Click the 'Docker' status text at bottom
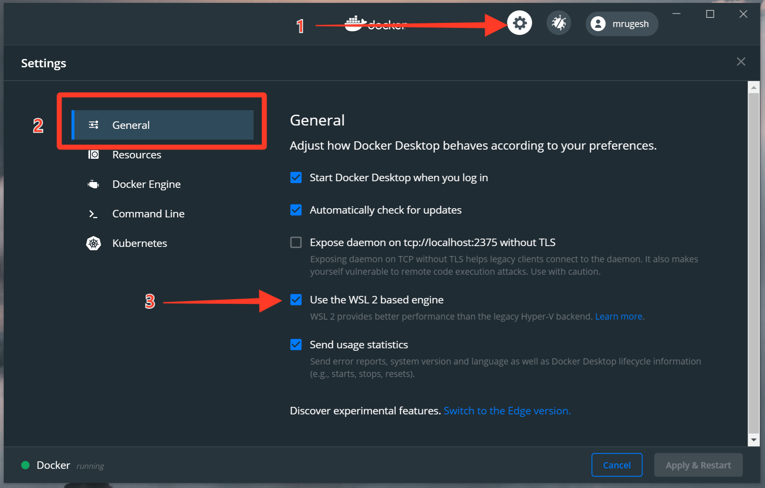765x488 pixels. tap(53, 465)
